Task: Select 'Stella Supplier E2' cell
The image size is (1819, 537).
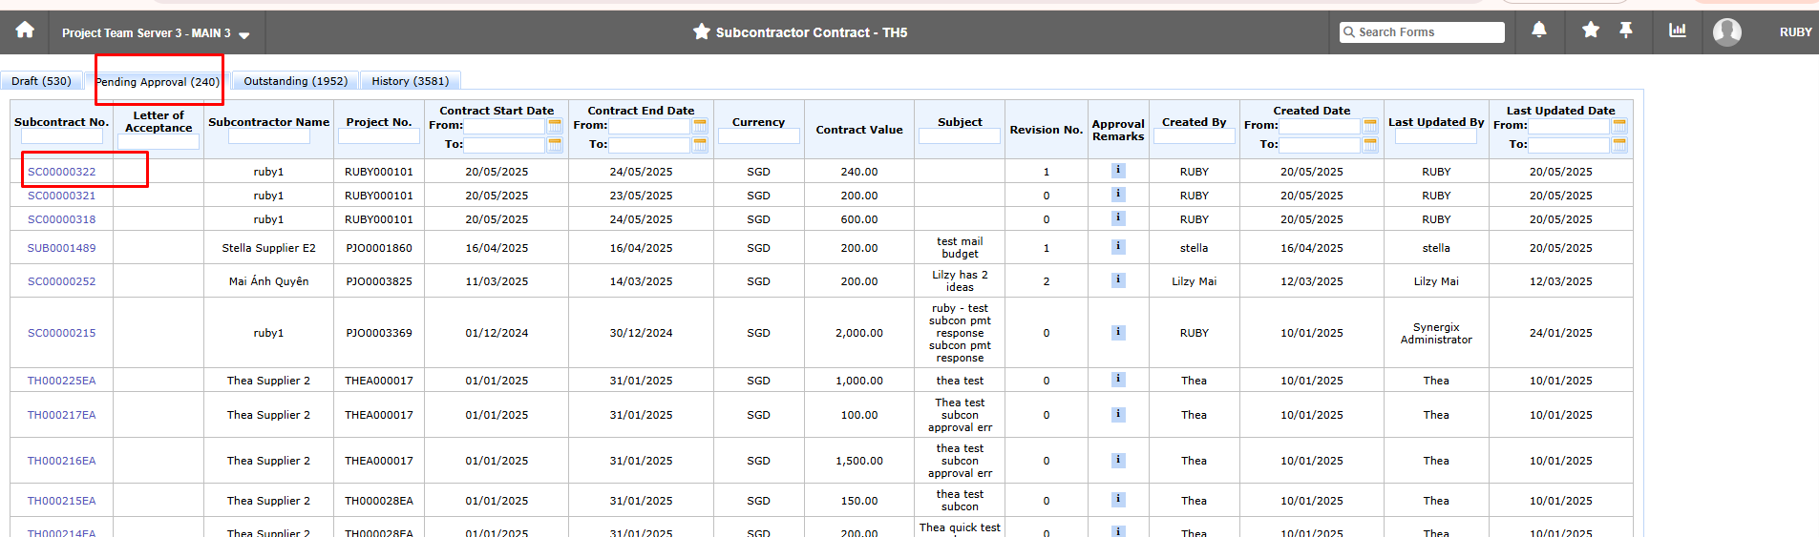Action: pyautogui.click(x=268, y=248)
